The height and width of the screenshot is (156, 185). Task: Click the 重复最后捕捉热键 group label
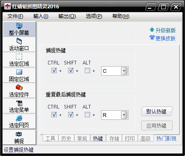click(x=66, y=94)
